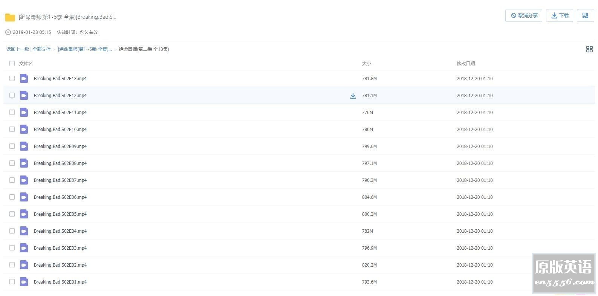Check the box for Breaking.Bad.S02E04.mp4
598x296 pixels.
(x=12, y=231)
